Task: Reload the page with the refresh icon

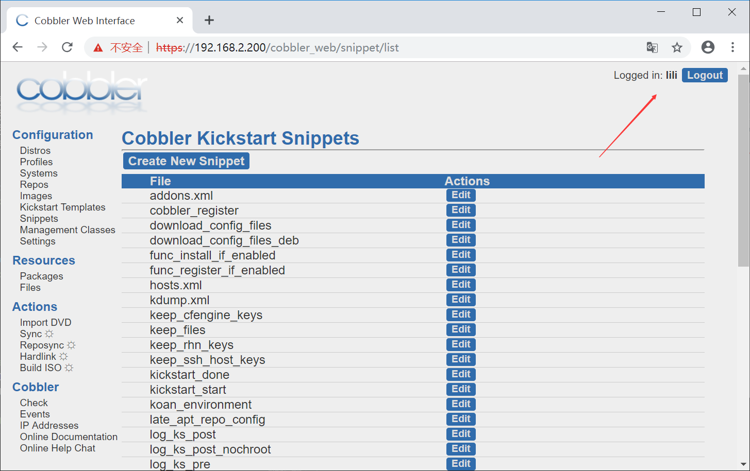Action: (x=67, y=47)
